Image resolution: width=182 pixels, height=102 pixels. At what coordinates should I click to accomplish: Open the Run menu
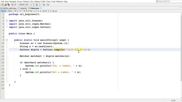pyautogui.click(x=32, y=1)
